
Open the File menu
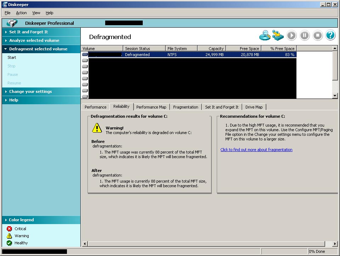pos(7,13)
